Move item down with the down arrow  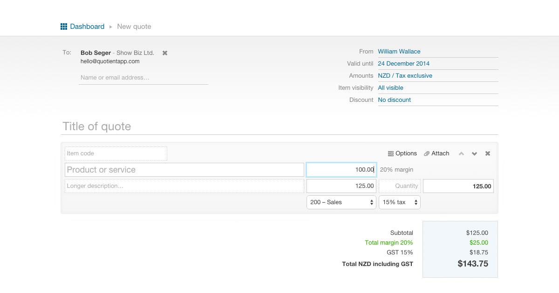474,153
